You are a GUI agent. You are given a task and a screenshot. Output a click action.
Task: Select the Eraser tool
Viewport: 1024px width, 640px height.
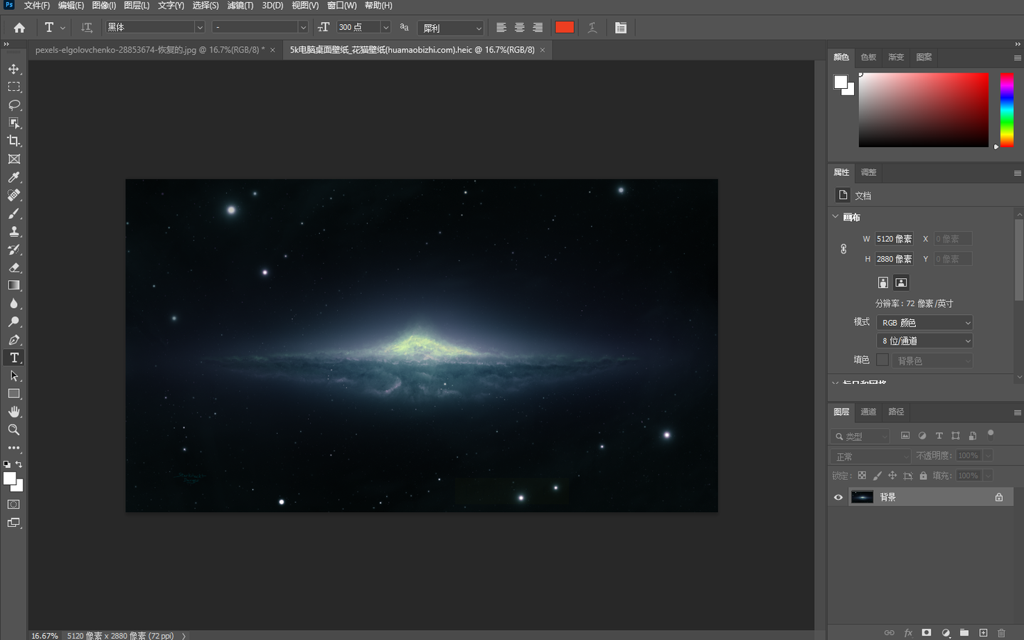(14, 268)
